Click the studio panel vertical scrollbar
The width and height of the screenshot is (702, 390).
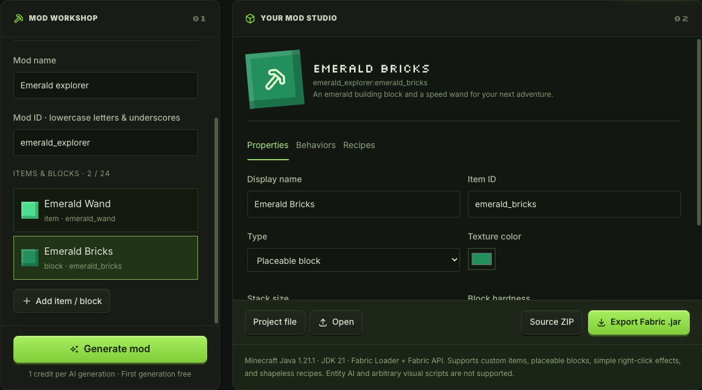coord(699,132)
